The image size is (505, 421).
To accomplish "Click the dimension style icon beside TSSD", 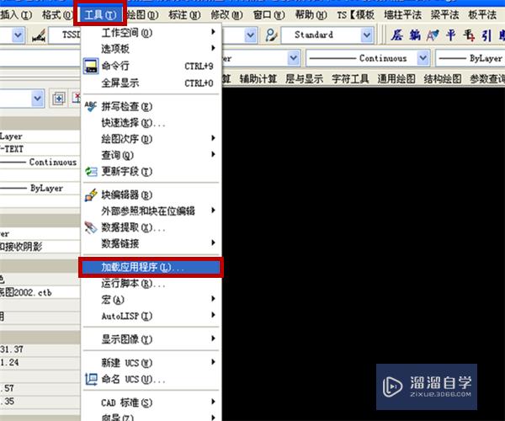I will pos(39,35).
